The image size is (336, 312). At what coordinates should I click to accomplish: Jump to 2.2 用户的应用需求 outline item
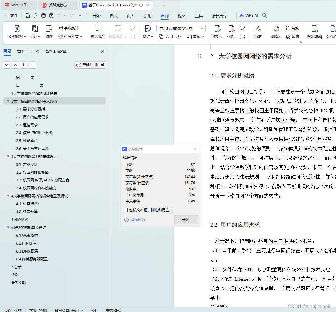pos(33,117)
